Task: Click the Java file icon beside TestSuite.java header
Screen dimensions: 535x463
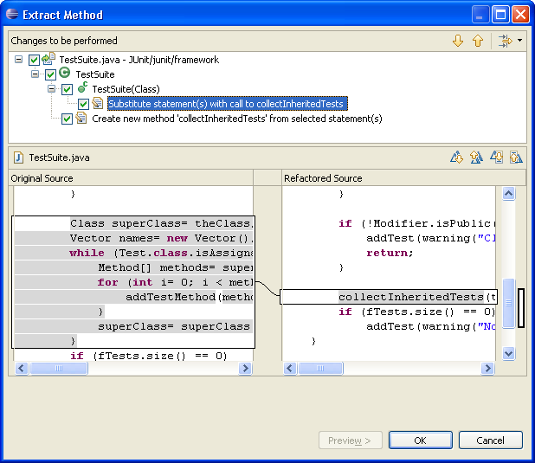Action: point(18,158)
